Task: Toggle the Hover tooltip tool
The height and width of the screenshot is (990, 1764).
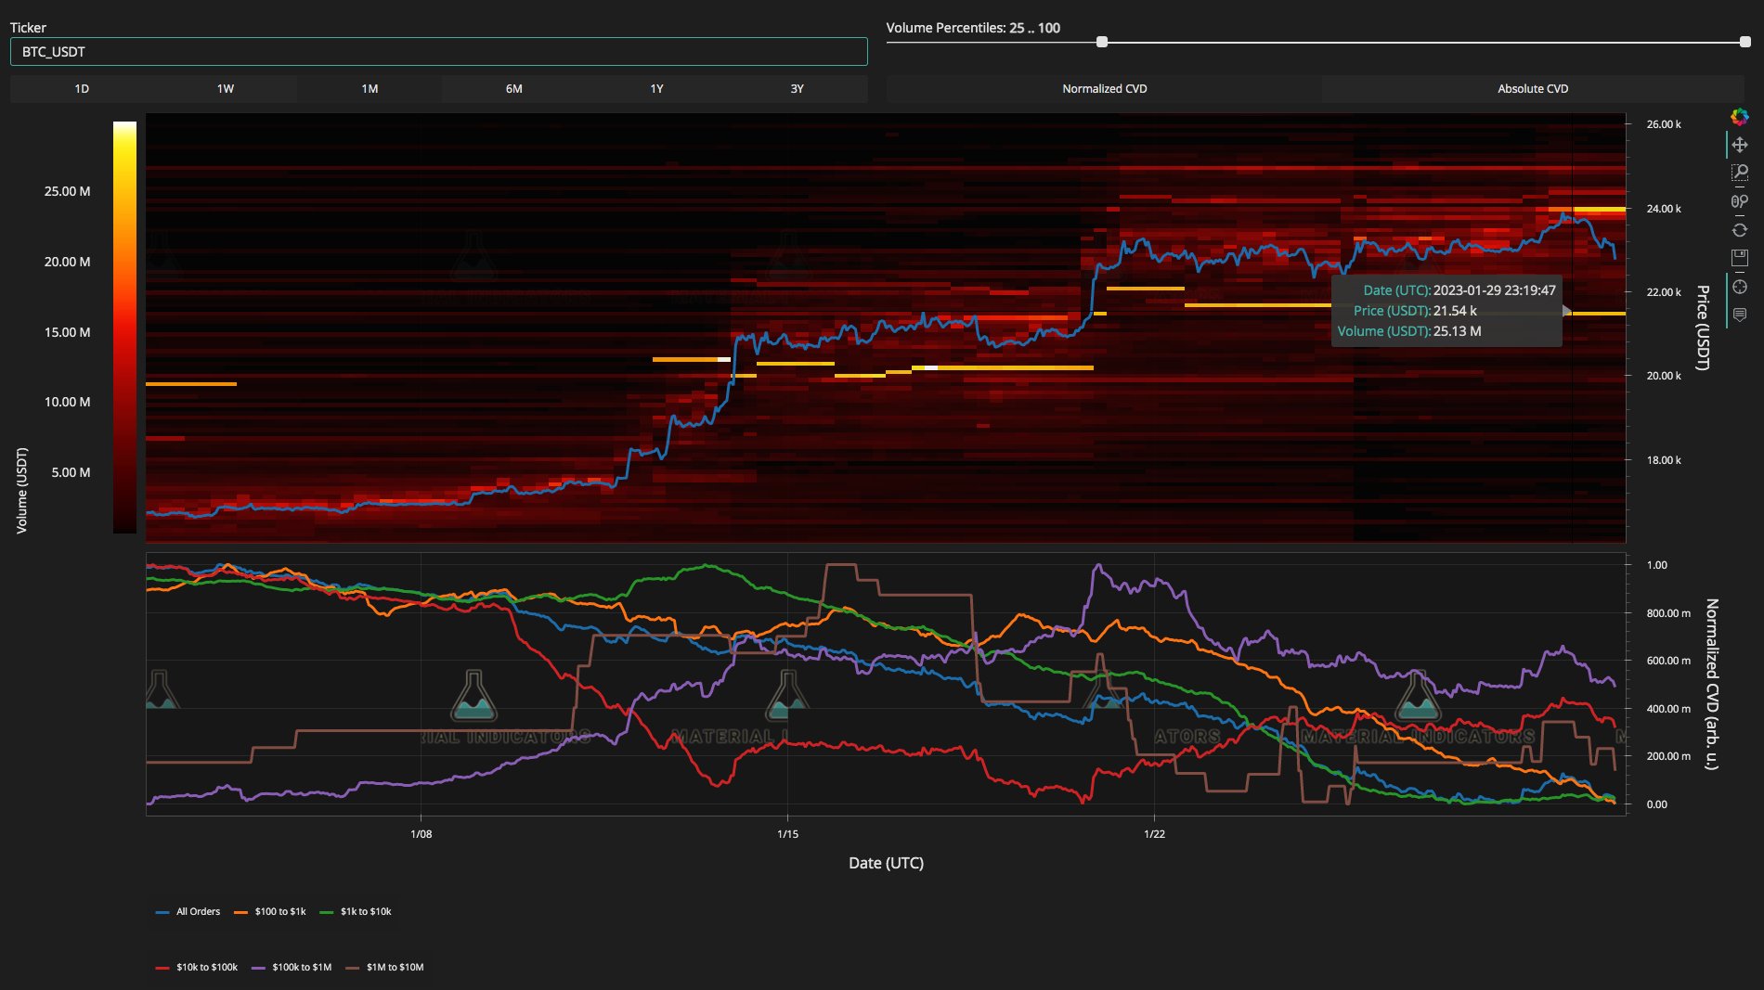Action: 1740,315
